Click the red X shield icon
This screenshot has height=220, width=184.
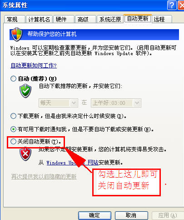tap(25, 153)
